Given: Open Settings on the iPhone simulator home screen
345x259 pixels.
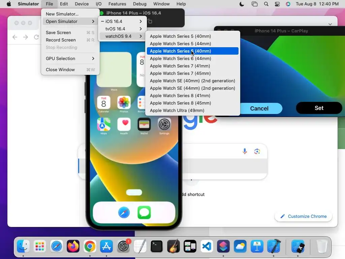Looking at the screenshot, I should tap(164, 124).
